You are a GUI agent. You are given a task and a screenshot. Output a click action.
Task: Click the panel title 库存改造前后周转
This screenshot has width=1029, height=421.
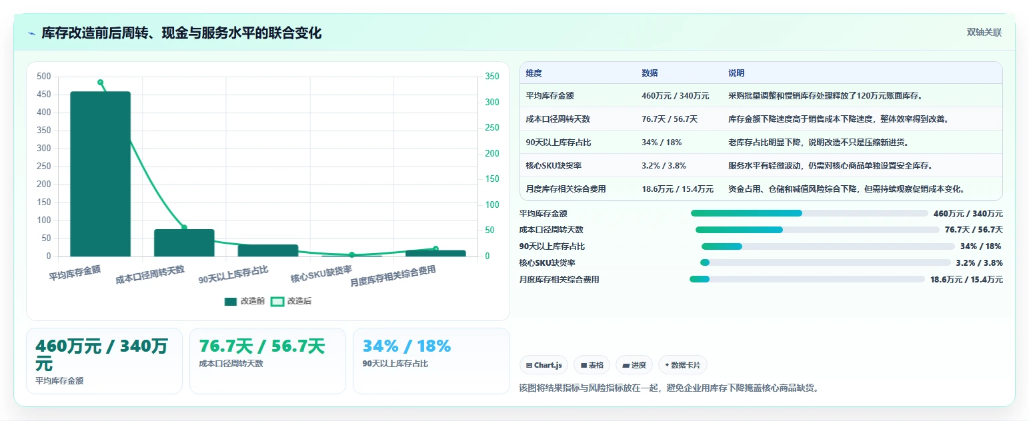click(181, 33)
